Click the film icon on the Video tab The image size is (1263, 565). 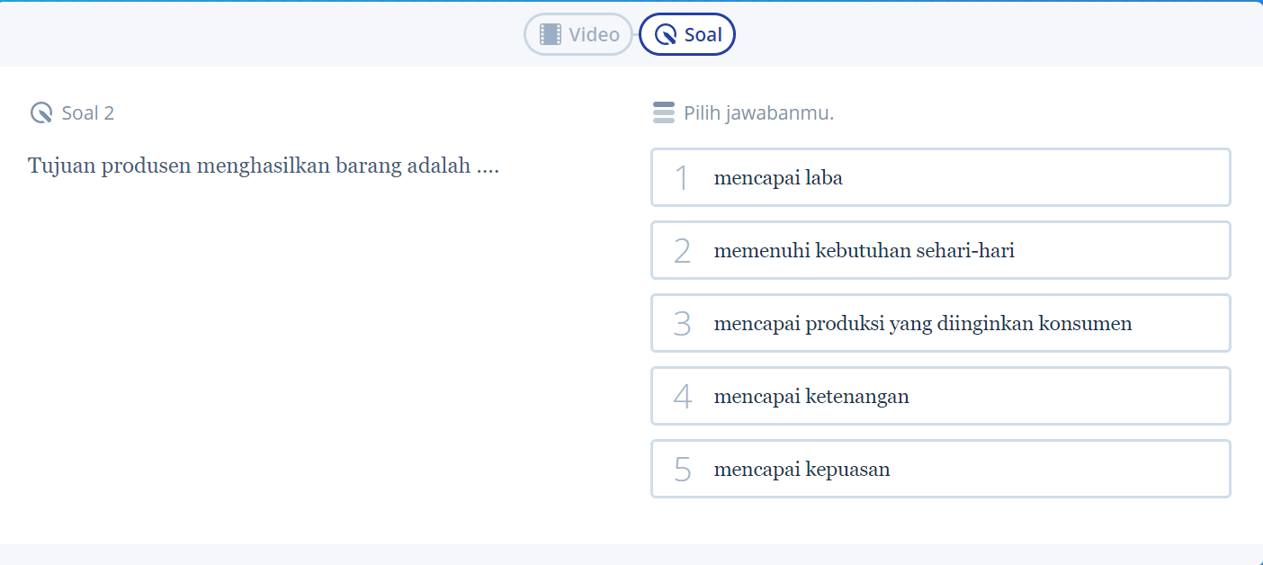tap(547, 34)
